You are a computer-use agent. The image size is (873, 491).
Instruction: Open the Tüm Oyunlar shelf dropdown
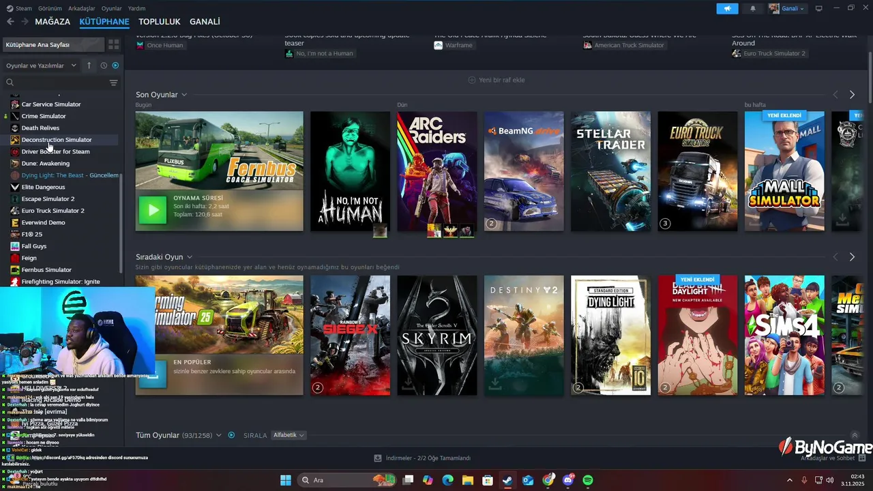[x=219, y=435]
